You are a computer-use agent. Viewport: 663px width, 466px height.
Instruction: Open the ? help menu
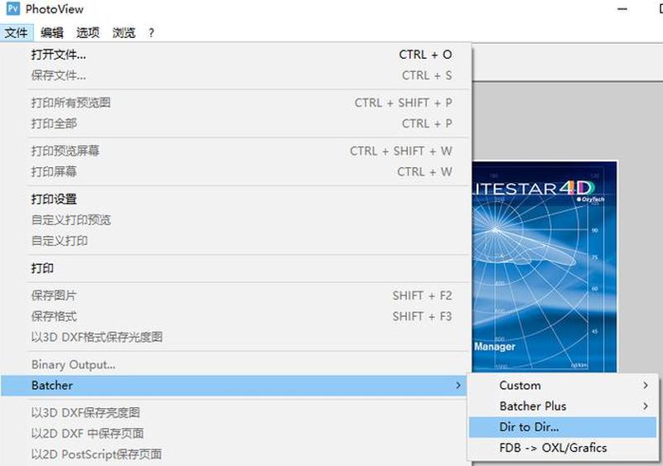[152, 32]
